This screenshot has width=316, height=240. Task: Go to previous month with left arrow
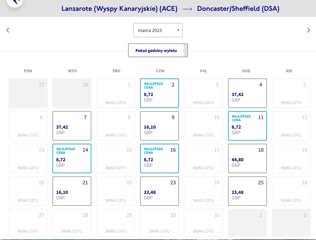point(8,30)
